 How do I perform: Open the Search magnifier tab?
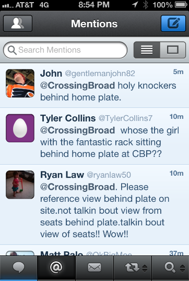[x=170, y=268]
